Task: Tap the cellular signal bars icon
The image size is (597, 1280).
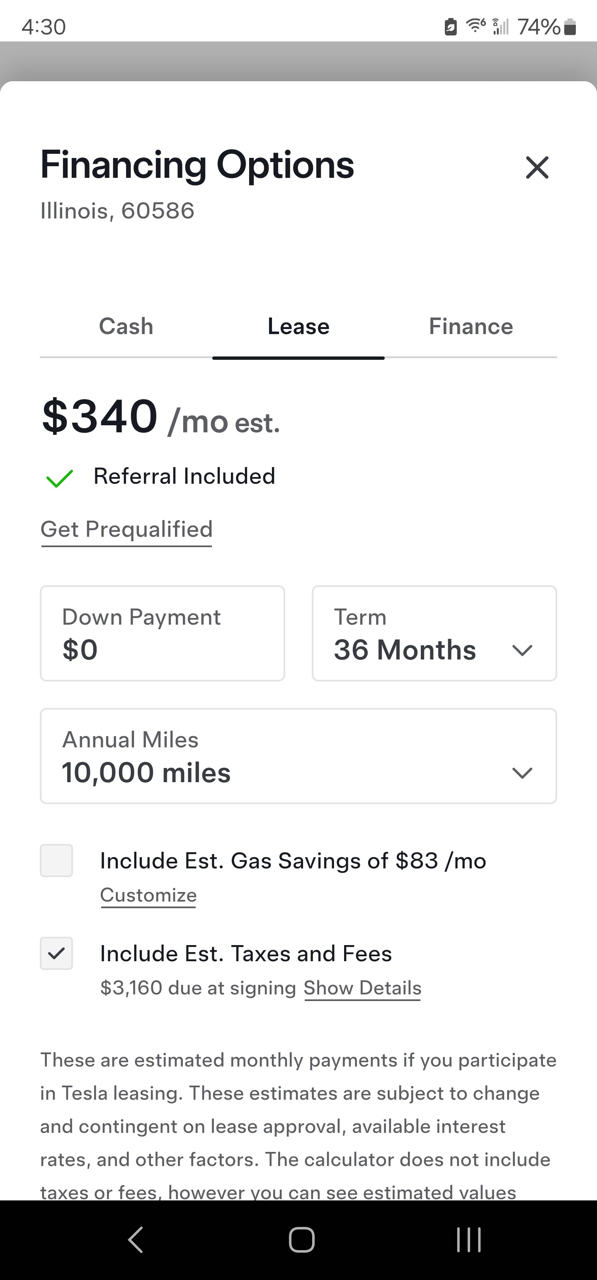Action: point(500,27)
